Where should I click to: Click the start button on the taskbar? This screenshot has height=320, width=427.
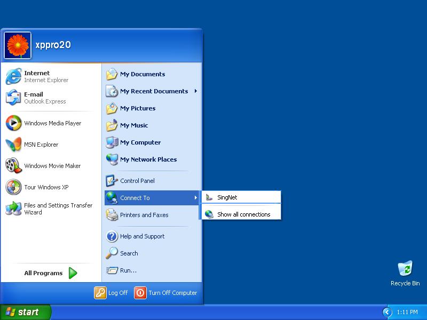pyautogui.click(x=25, y=312)
